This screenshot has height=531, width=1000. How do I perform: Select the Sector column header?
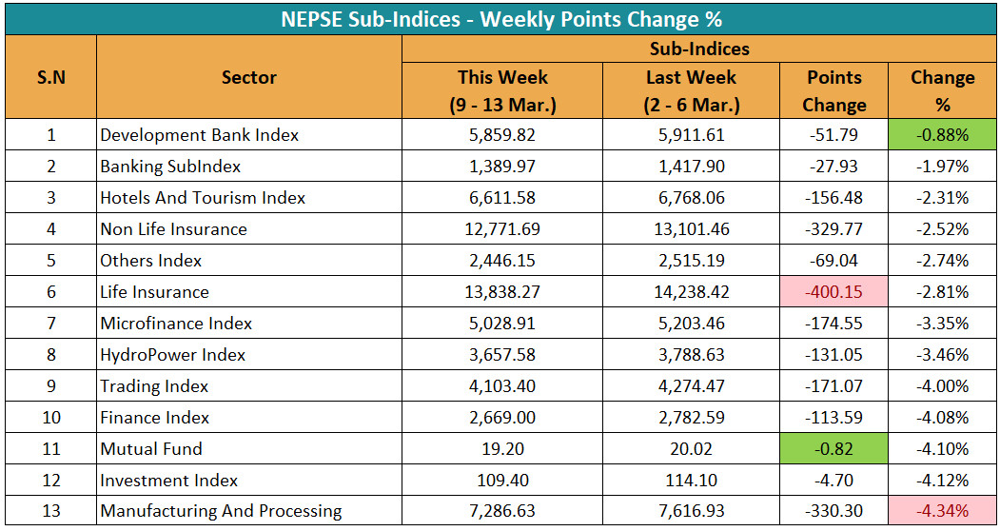pyautogui.click(x=249, y=77)
